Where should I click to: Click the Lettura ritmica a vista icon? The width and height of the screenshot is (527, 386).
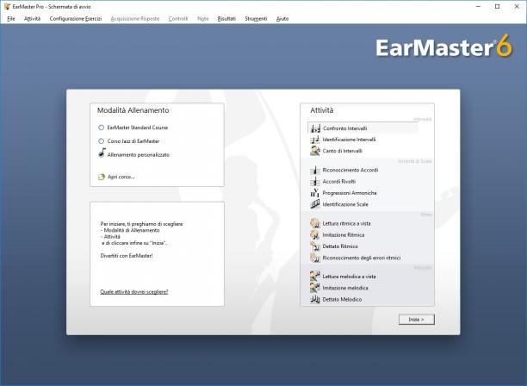click(x=315, y=223)
